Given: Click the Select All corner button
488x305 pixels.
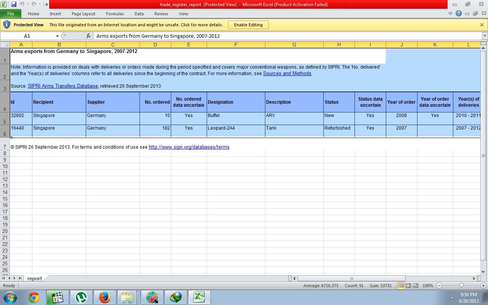Looking at the screenshot, I should (x=5, y=45).
